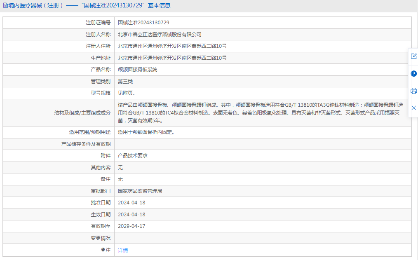418x260 pixels.
Task: Click value 无 in 其他内容 row
Action: pos(120,168)
